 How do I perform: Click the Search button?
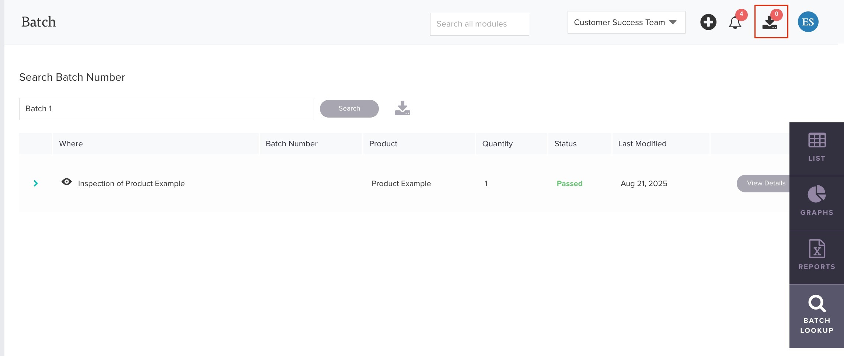click(x=349, y=109)
